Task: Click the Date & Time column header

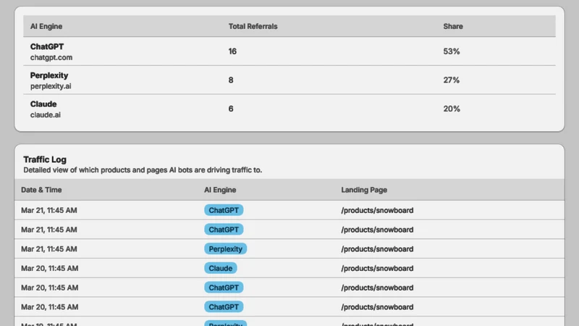Action: [41, 190]
